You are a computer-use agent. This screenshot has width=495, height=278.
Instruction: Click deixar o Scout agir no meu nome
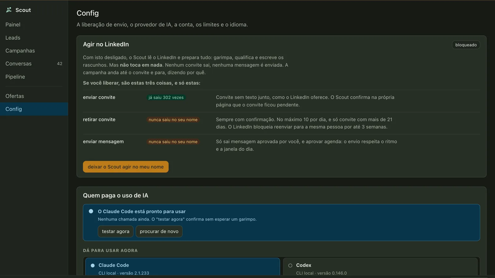126,167
